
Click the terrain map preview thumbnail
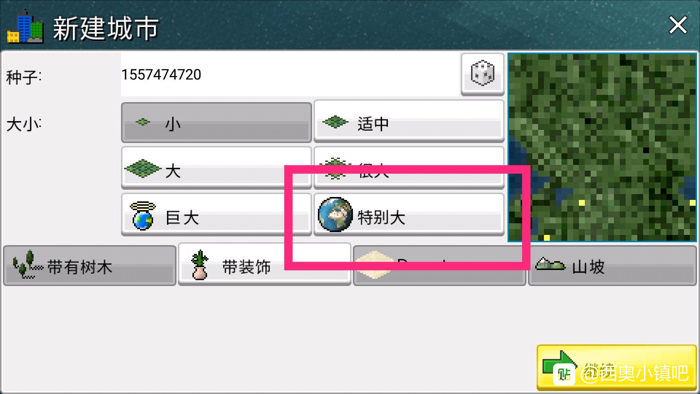pos(602,147)
